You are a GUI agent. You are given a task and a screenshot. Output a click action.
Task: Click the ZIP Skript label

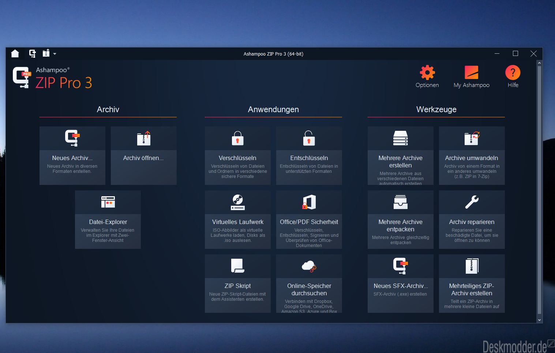pos(238,286)
